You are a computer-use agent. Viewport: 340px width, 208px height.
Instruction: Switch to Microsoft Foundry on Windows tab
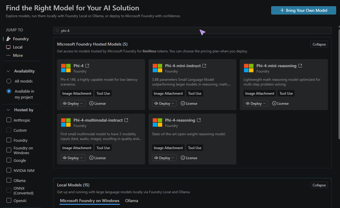coord(90,201)
